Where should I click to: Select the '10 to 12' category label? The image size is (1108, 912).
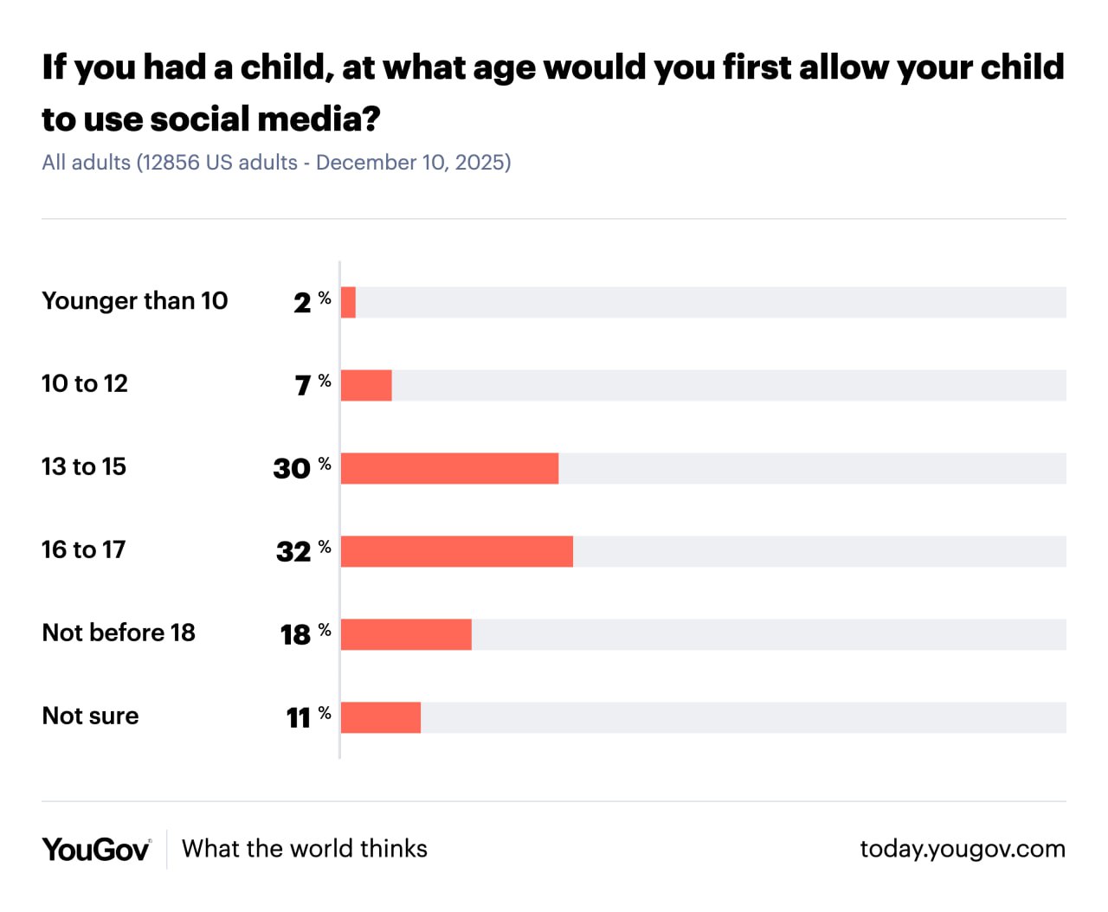85,384
